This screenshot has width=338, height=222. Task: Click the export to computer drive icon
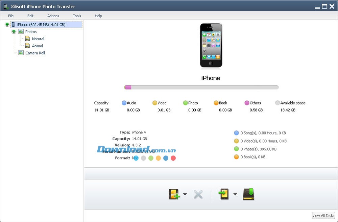point(248,194)
